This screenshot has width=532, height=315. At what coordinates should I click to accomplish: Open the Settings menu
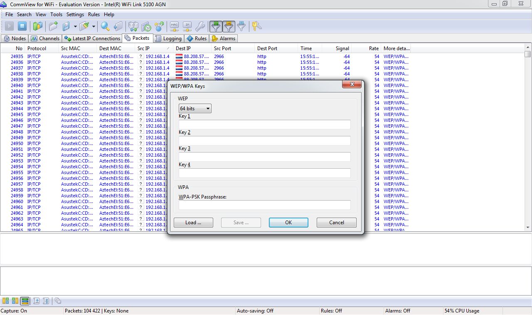tap(75, 15)
